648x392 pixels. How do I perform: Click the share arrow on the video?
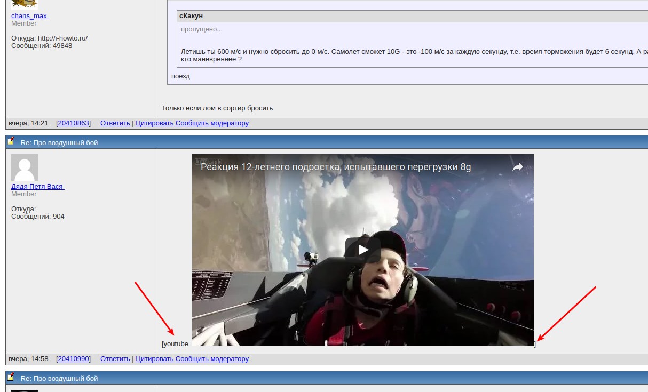point(517,167)
